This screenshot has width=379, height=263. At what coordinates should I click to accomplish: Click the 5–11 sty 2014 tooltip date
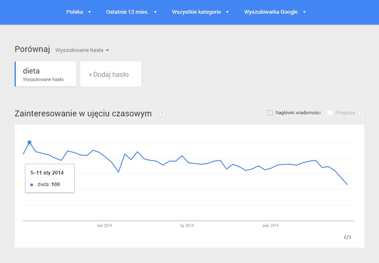(47, 173)
